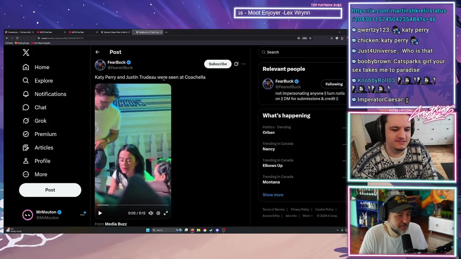Open Notifications in the sidebar
Screen dimensions: 461x259
[44, 94]
